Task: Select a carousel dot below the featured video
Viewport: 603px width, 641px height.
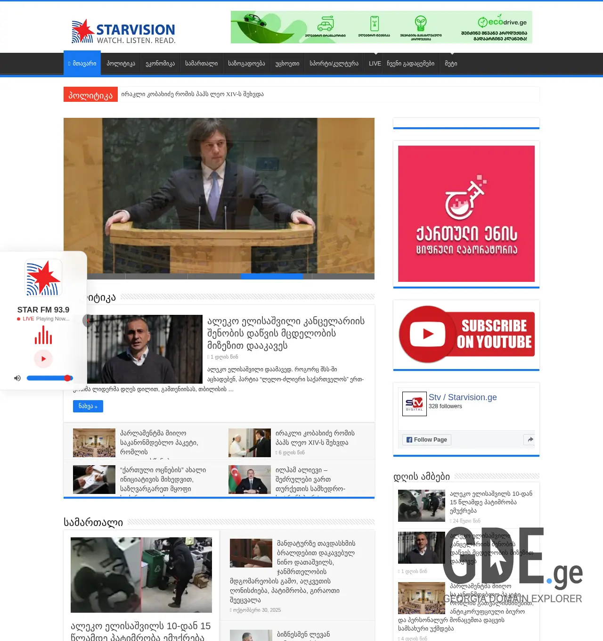Action: (272, 277)
